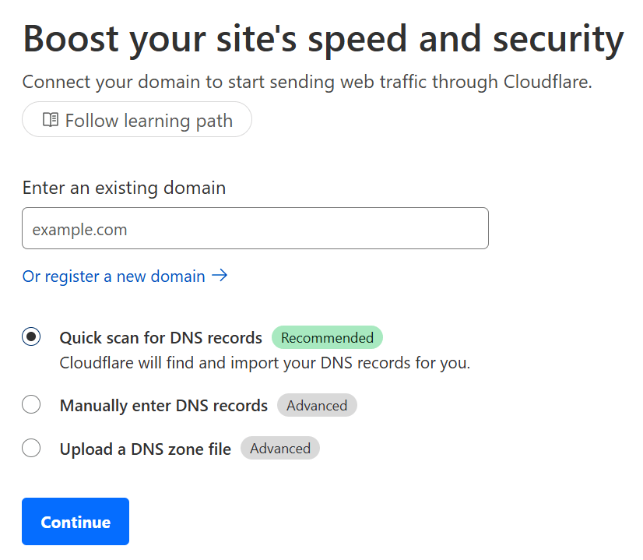Focus the example.com domain input field
Viewport: 643px width, 560px height.
(x=255, y=228)
